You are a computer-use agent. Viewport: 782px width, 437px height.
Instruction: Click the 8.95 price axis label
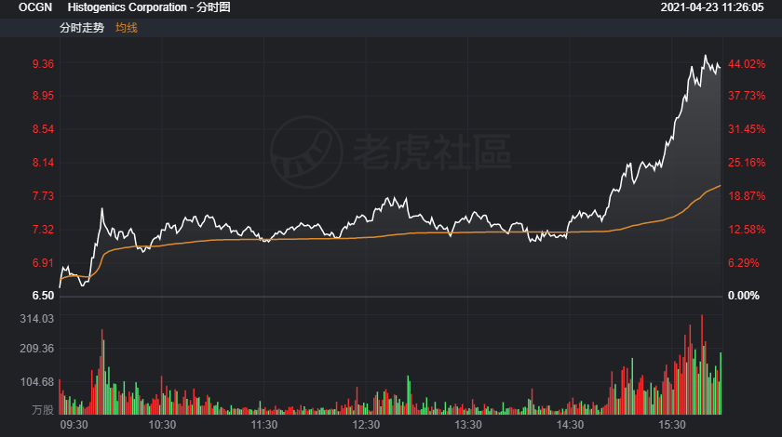[x=43, y=96]
